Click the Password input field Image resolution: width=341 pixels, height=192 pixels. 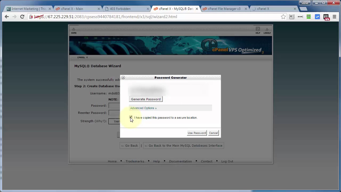pos(114,106)
